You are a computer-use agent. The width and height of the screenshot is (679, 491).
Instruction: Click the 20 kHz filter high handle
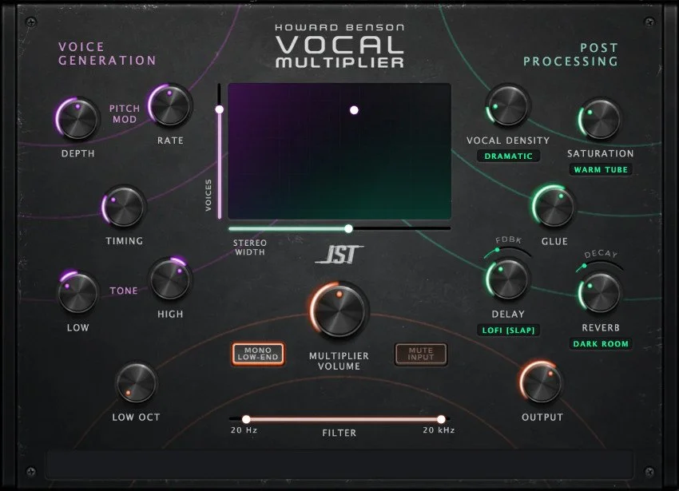point(441,419)
